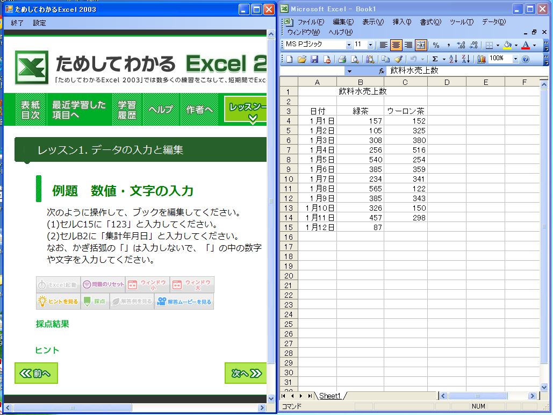Image resolution: width=553 pixels, height=415 pixels.
Task: Click the Undo arrow icon
Action: click(x=413, y=59)
